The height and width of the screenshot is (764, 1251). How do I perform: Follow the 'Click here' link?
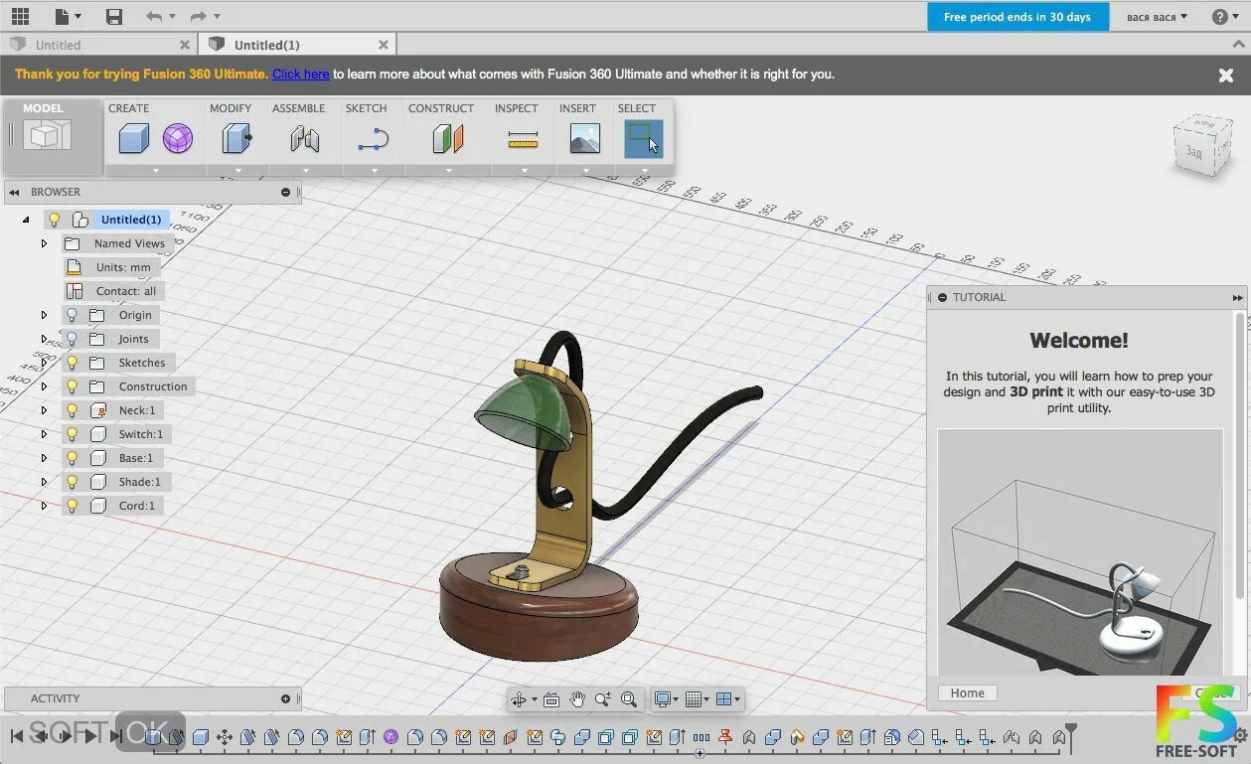(300, 74)
